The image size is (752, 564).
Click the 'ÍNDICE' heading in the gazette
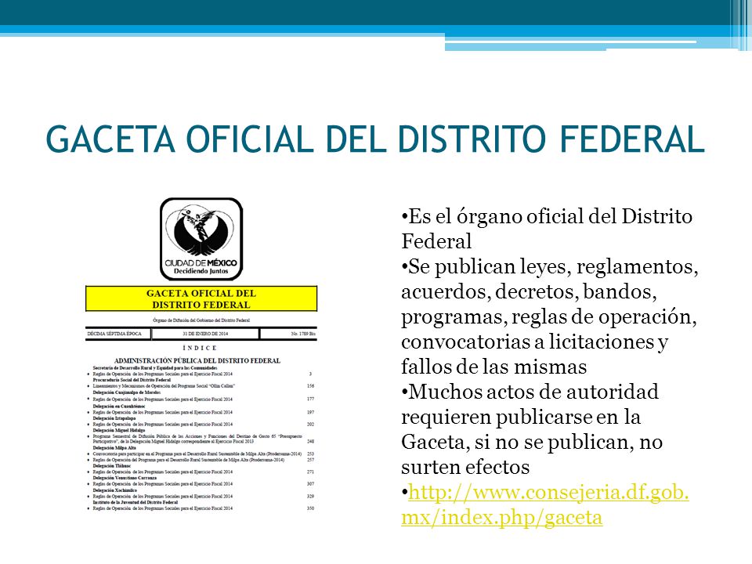200,348
